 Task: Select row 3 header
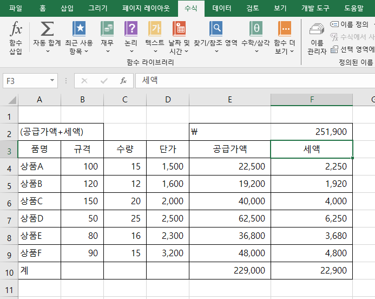point(9,149)
